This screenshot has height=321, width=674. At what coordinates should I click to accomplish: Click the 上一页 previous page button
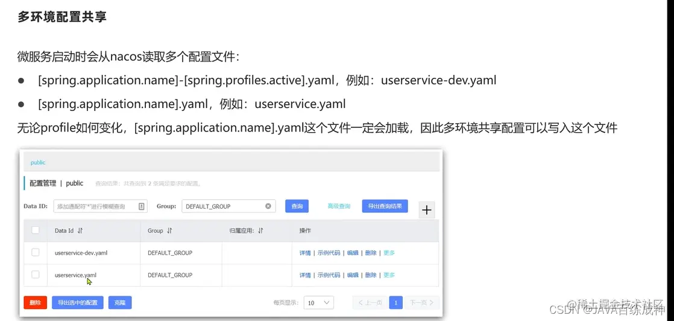click(370, 303)
